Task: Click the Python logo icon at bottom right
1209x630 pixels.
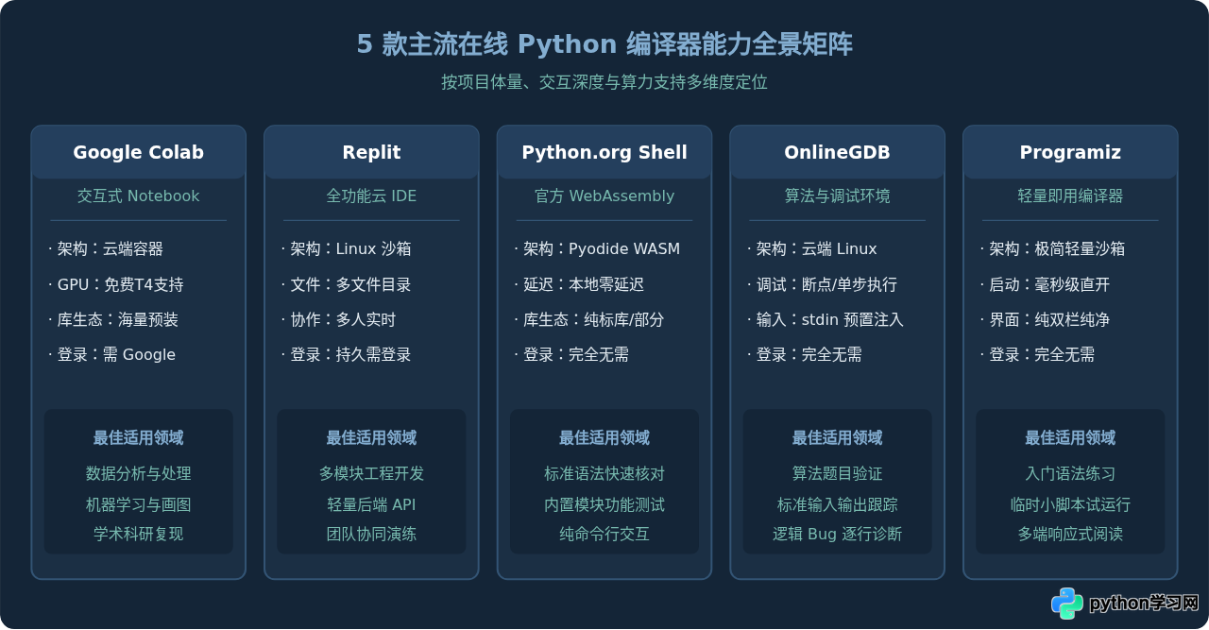Action: pos(1067,604)
